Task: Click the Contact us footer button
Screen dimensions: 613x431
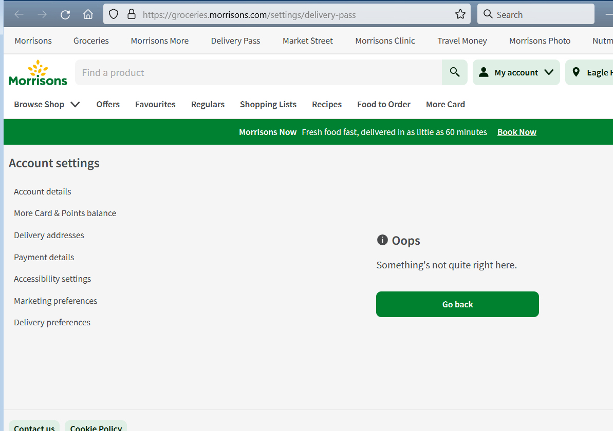Action: (x=34, y=426)
